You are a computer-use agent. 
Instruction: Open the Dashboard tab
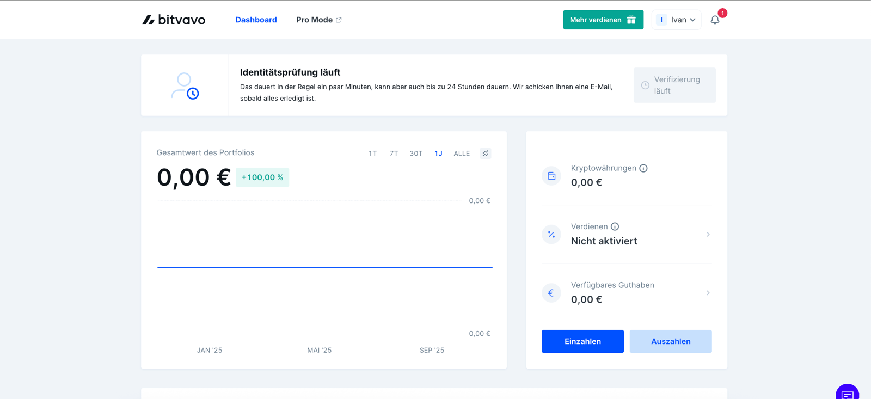pos(256,20)
